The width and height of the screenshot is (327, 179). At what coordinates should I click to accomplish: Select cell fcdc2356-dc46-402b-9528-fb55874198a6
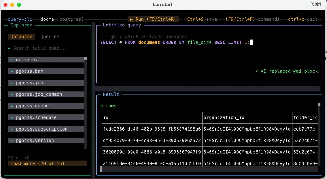[152, 129]
